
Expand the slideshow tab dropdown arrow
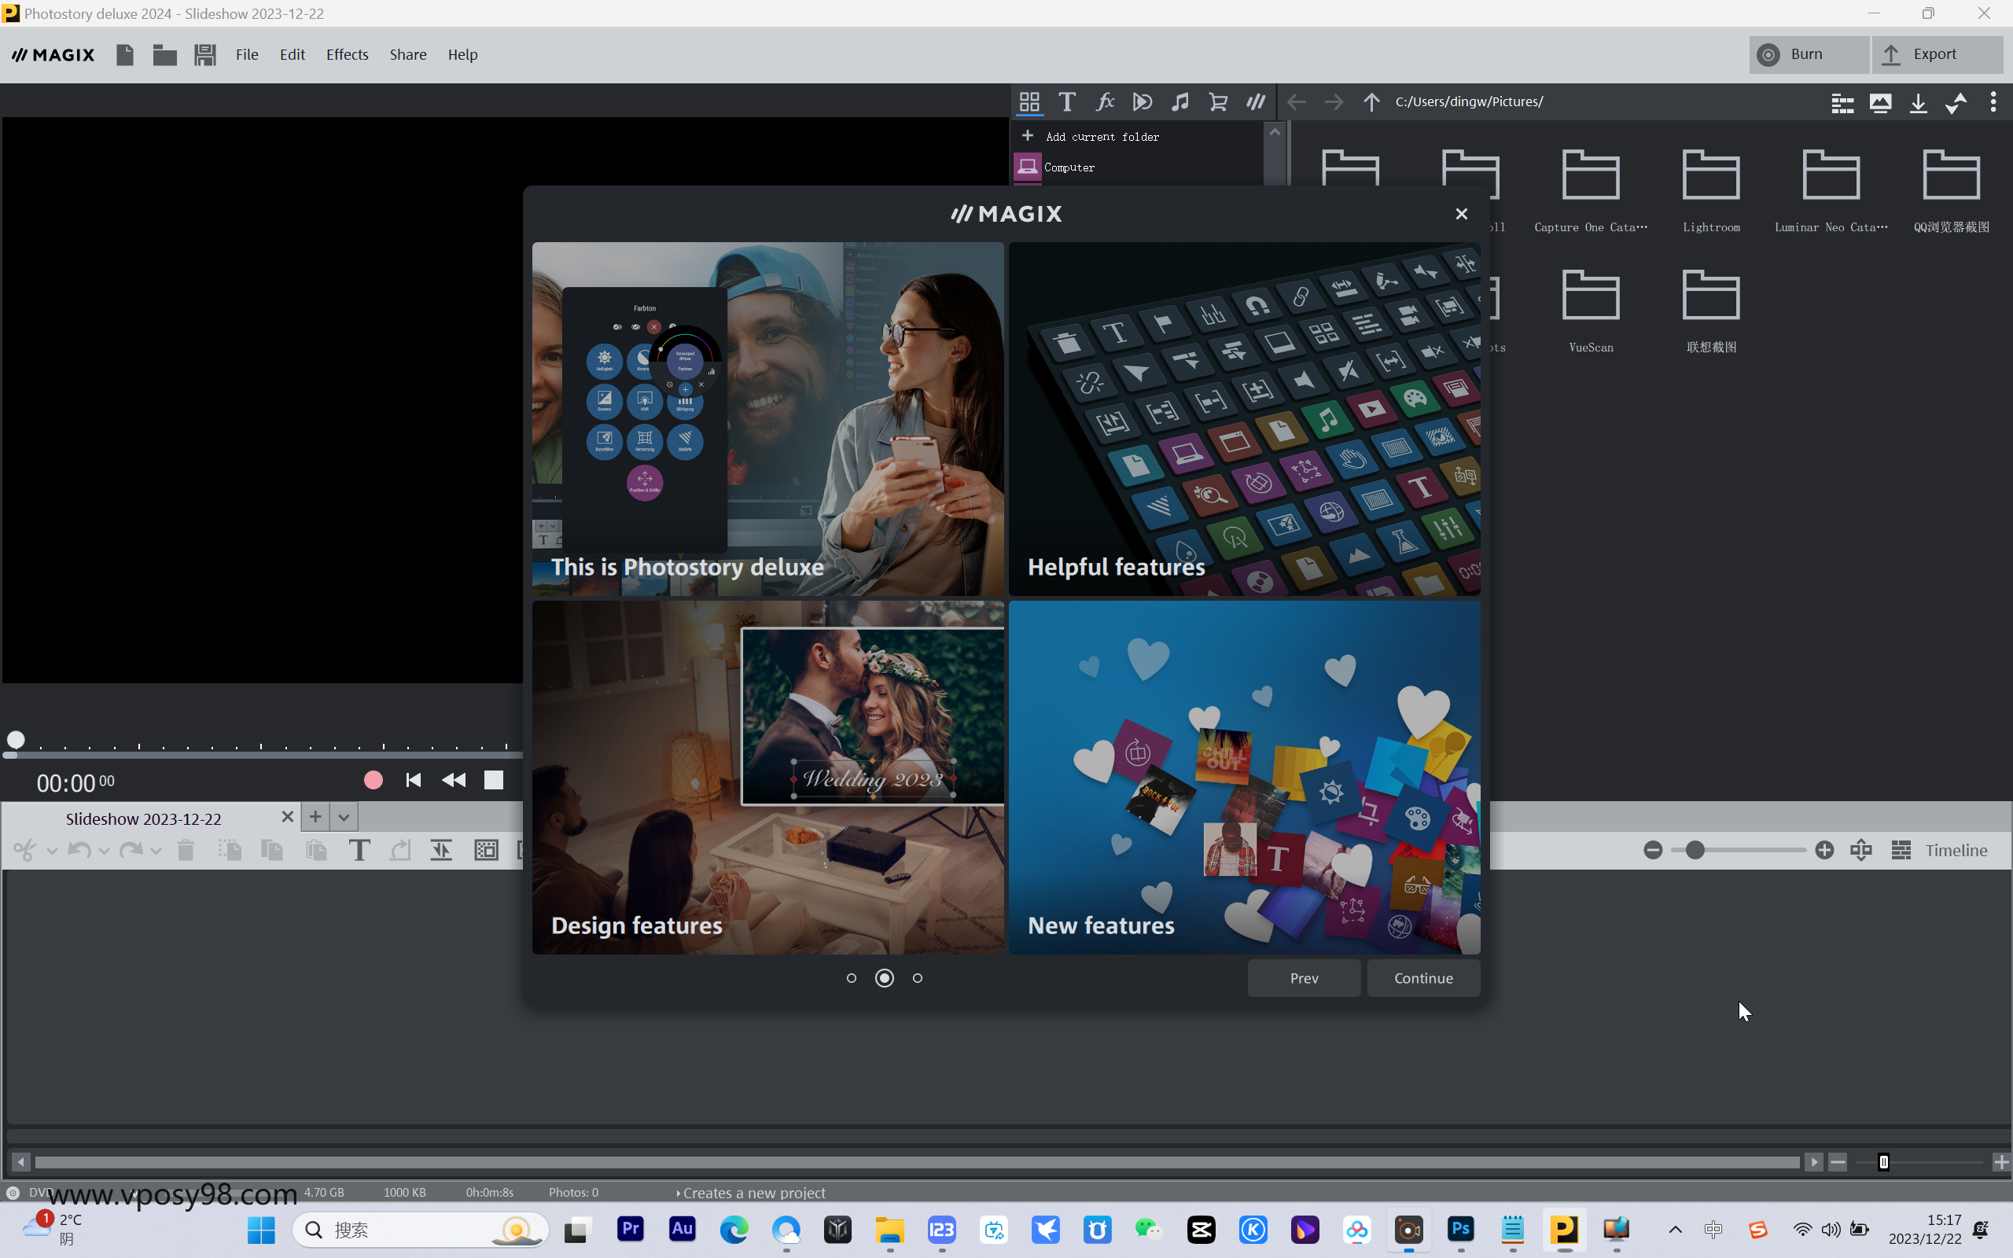point(344,817)
